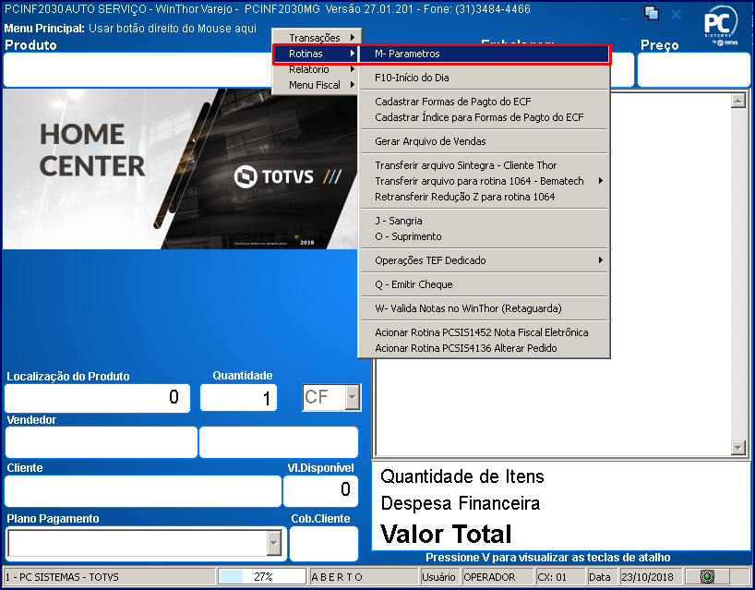755x590 pixels.
Task: Select W- Valida Notas no WinThor
Action: (x=484, y=308)
